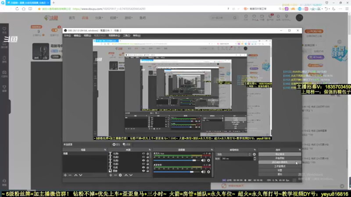
Task: Toggle lock of the topmost text source
Action: tap(147, 154)
